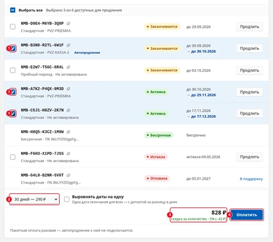
Task: Copy license key NMB-D9E4-M6YB-3Q8P
Action: 68,23
